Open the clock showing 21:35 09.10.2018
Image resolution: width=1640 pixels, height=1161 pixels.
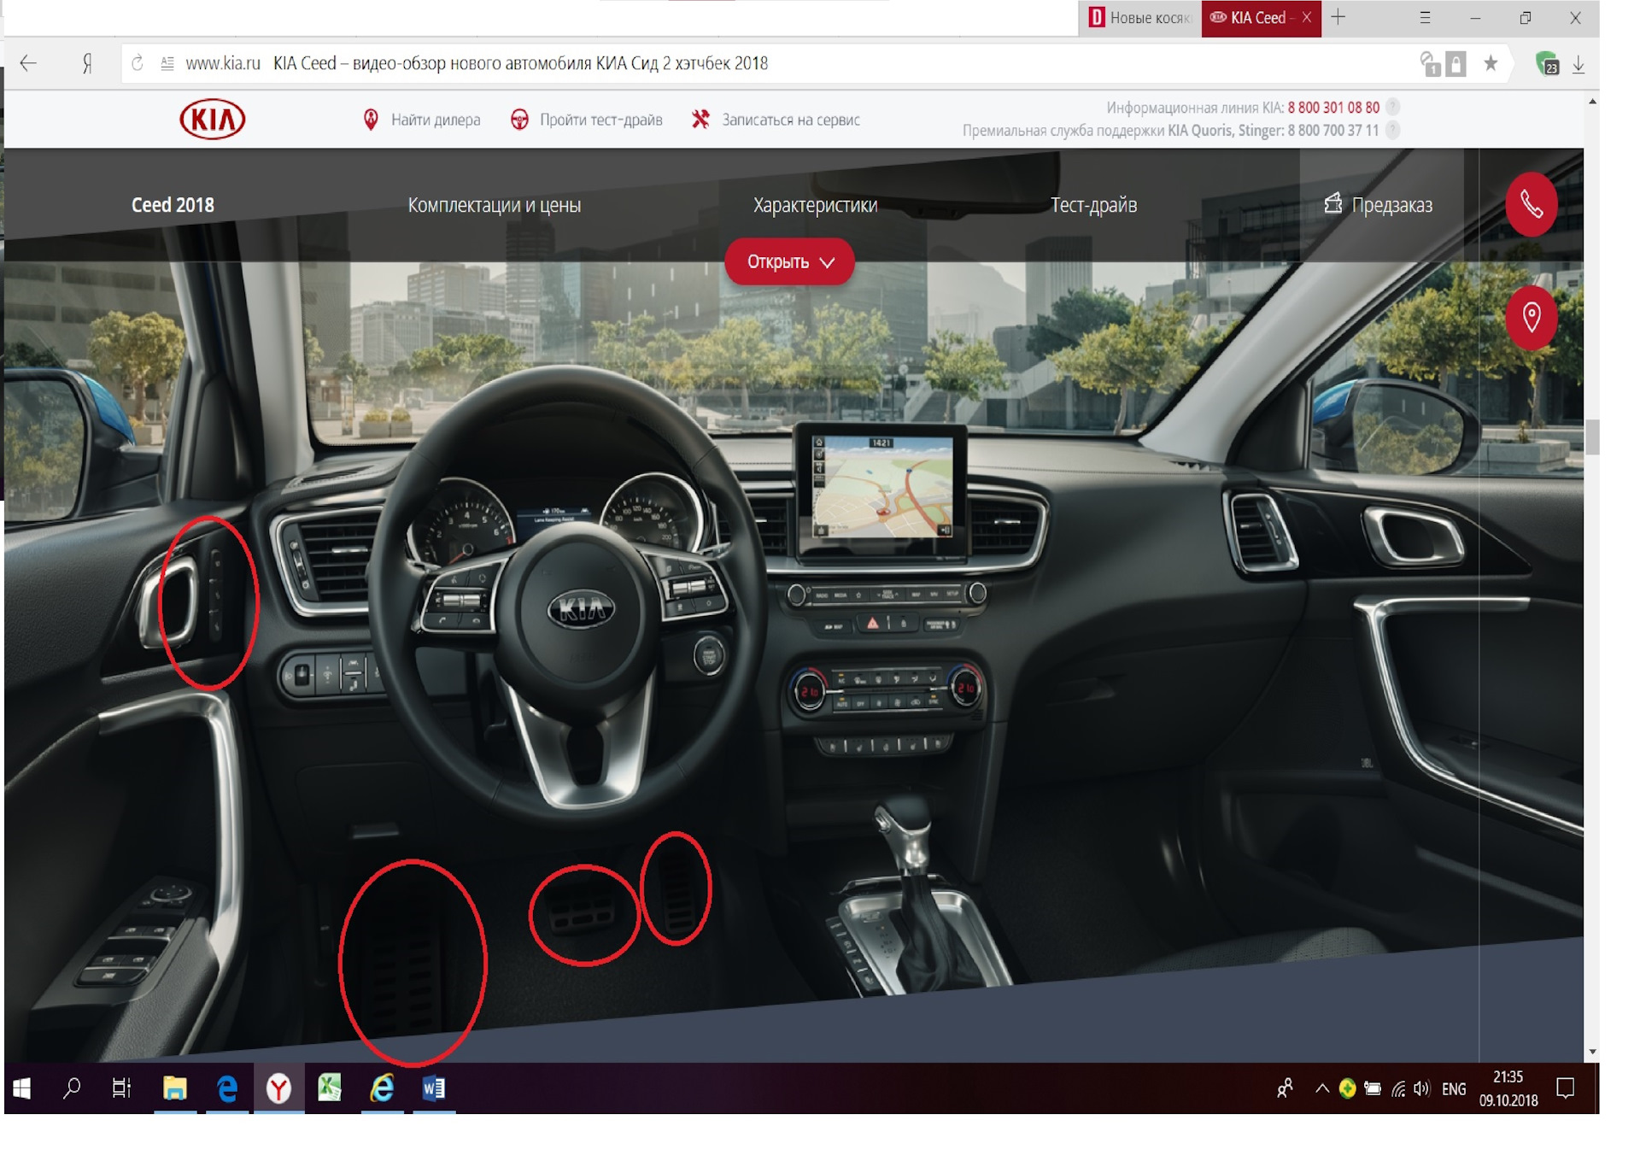pos(1508,1088)
